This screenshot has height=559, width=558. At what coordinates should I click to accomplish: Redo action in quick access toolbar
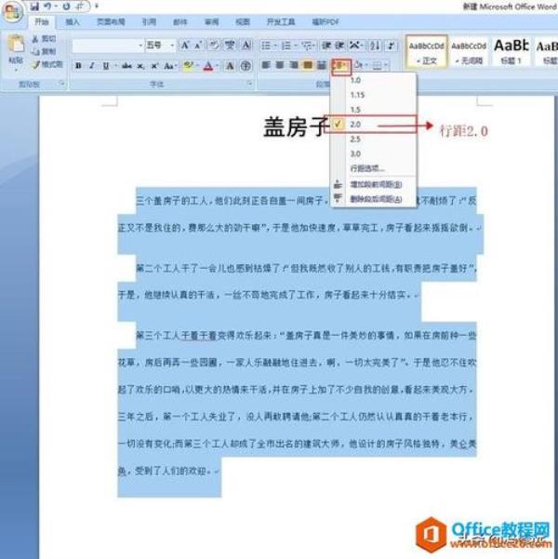pyautogui.click(x=66, y=7)
